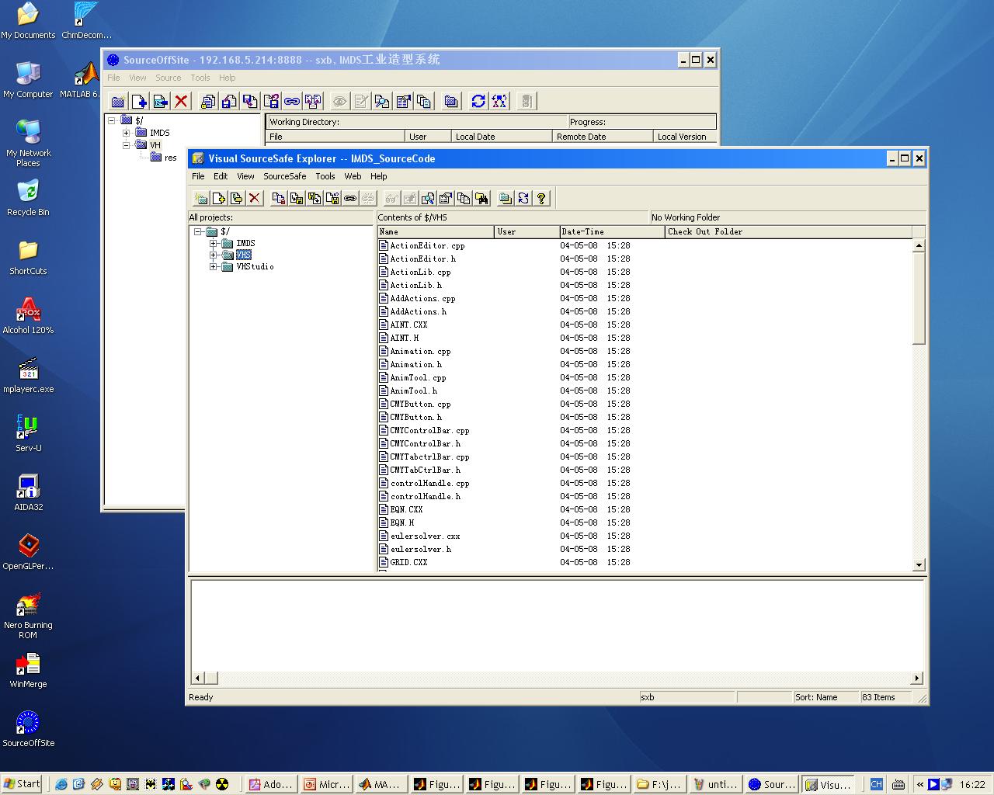
Task: Click Set Working Folder icon in SourceOffSite toolbar
Action: [451, 101]
